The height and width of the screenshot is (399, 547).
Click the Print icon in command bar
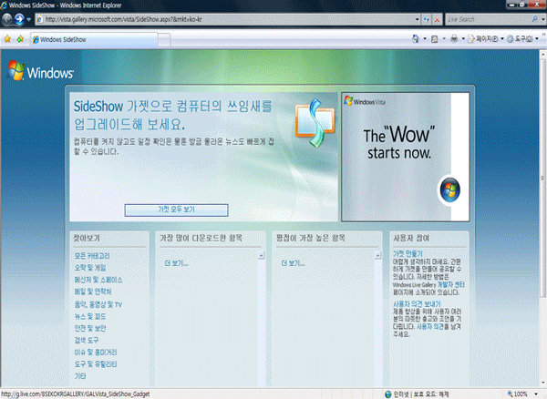tap(454, 38)
